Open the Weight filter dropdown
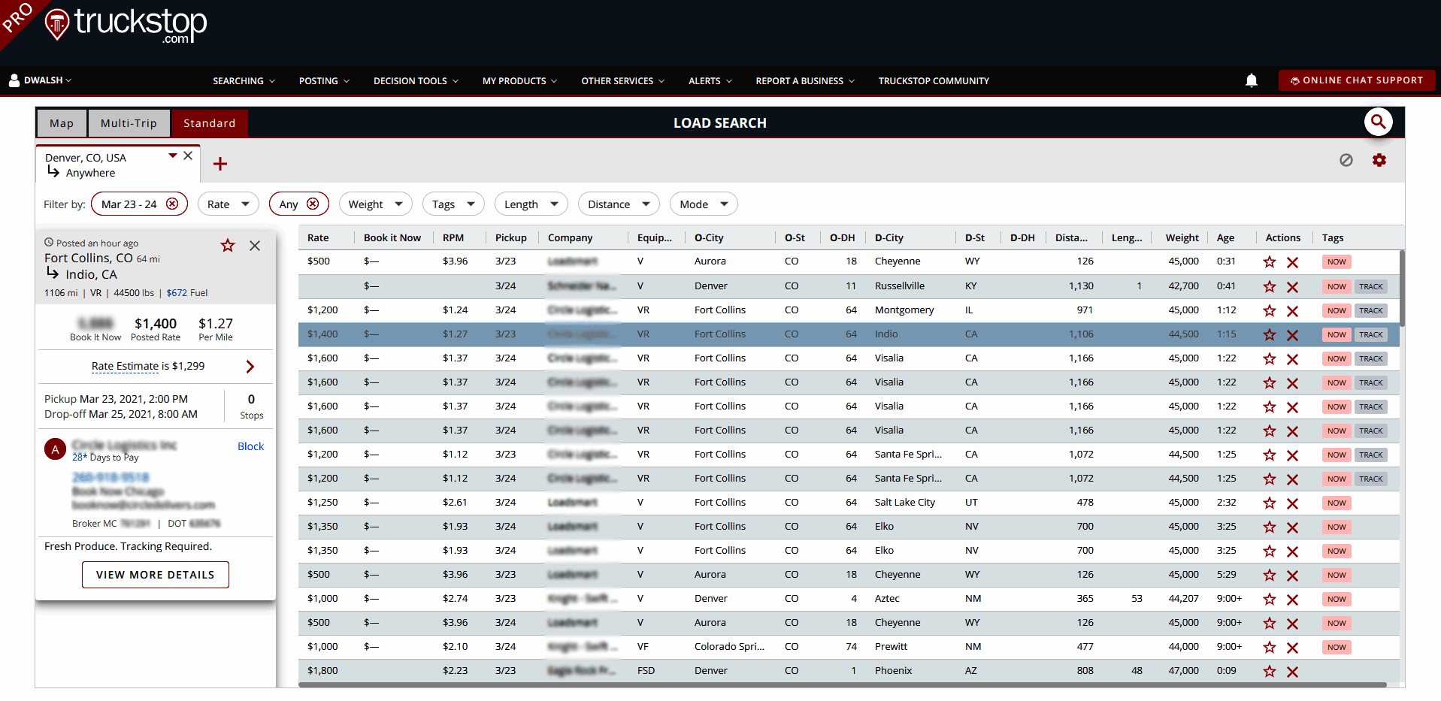This screenshot has width=1441, height=701. point(374,204)
